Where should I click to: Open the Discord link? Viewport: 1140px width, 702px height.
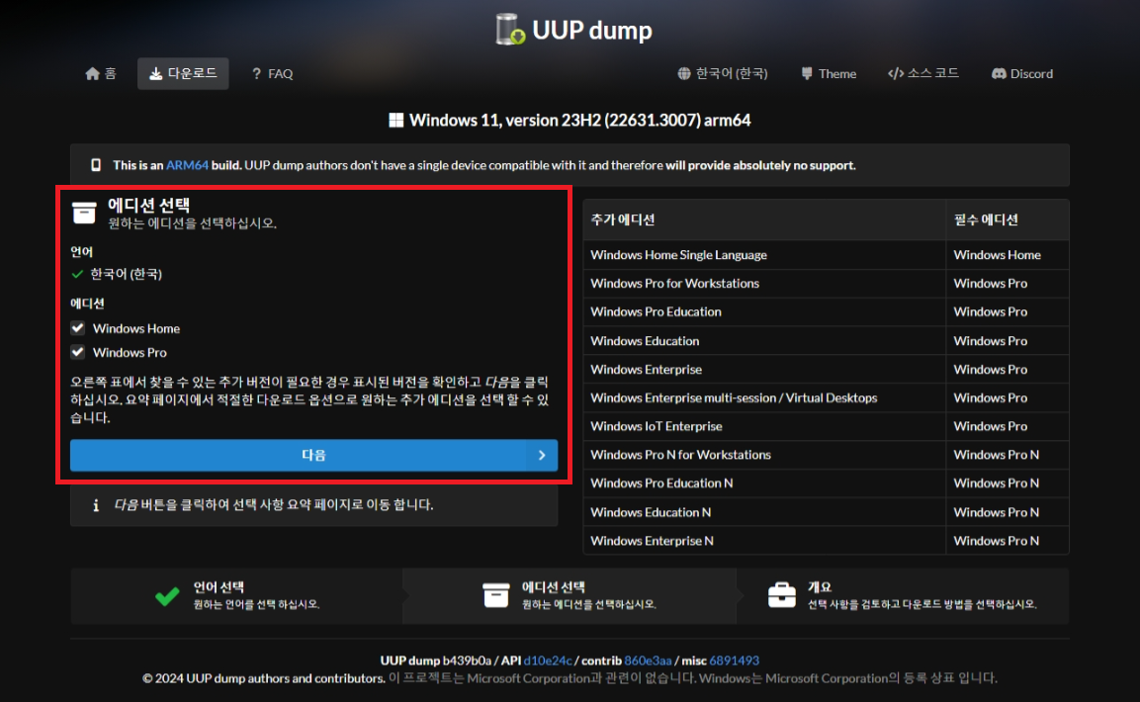[1022, 73]
